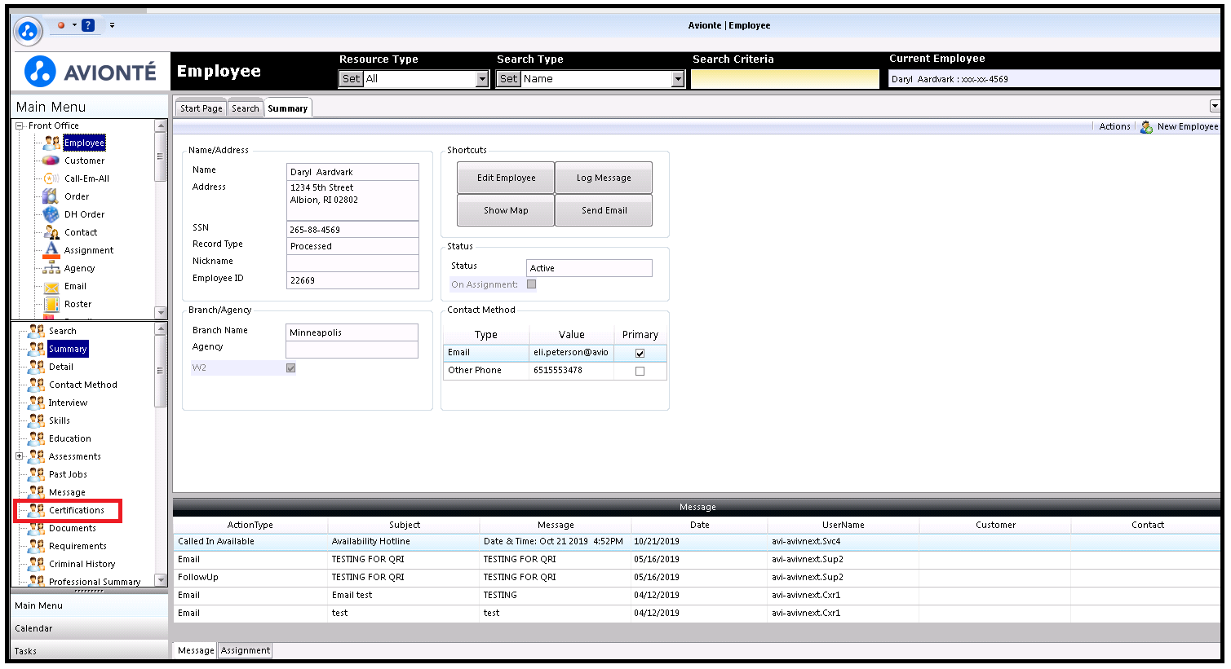Open the tab list dropdown arrow at right

pyautogui.click(x=1214, y=106)
